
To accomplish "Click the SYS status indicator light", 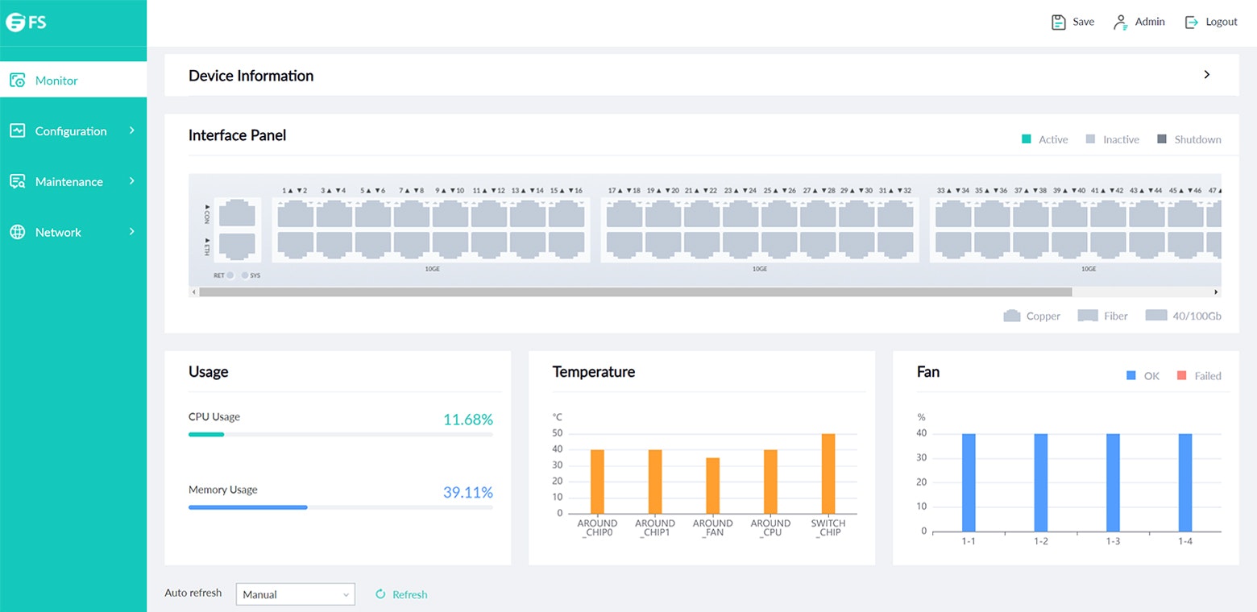I will click(244, 275).
